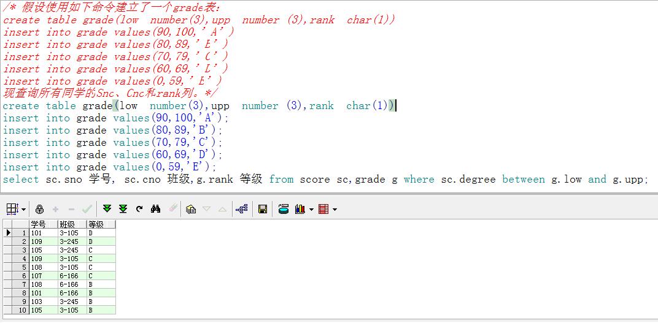Screen dimensions: 658x323
Task: Select row 5 indicator in results grid
Action: tap(17, 267)
